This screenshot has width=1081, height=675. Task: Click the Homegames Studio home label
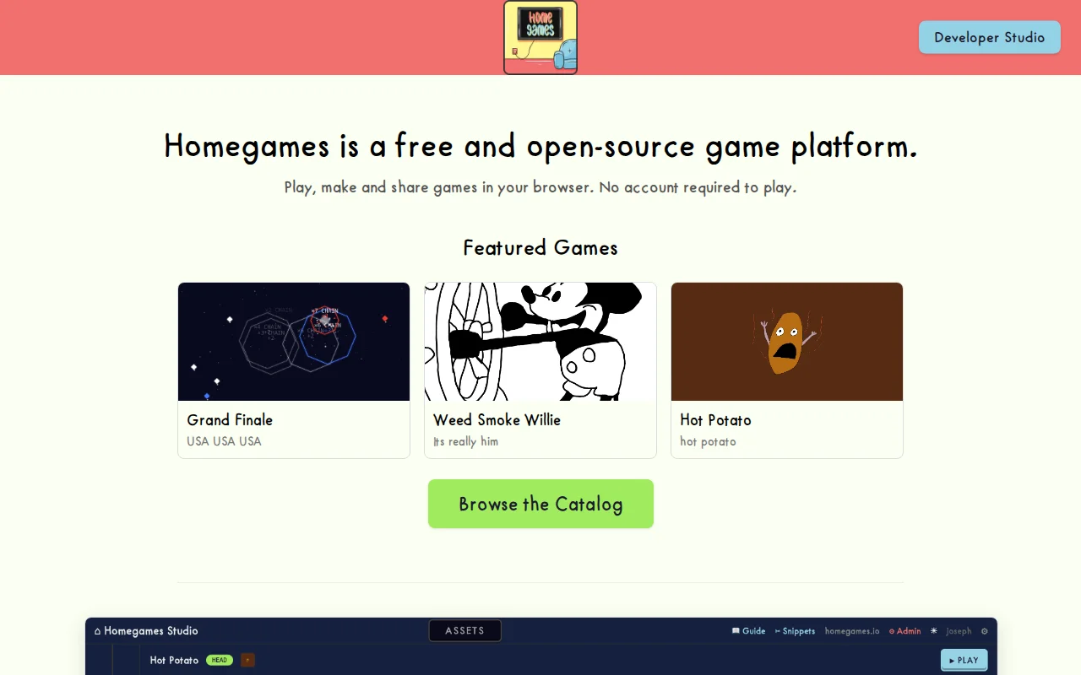pyautogui.click(x=146, y=630)
